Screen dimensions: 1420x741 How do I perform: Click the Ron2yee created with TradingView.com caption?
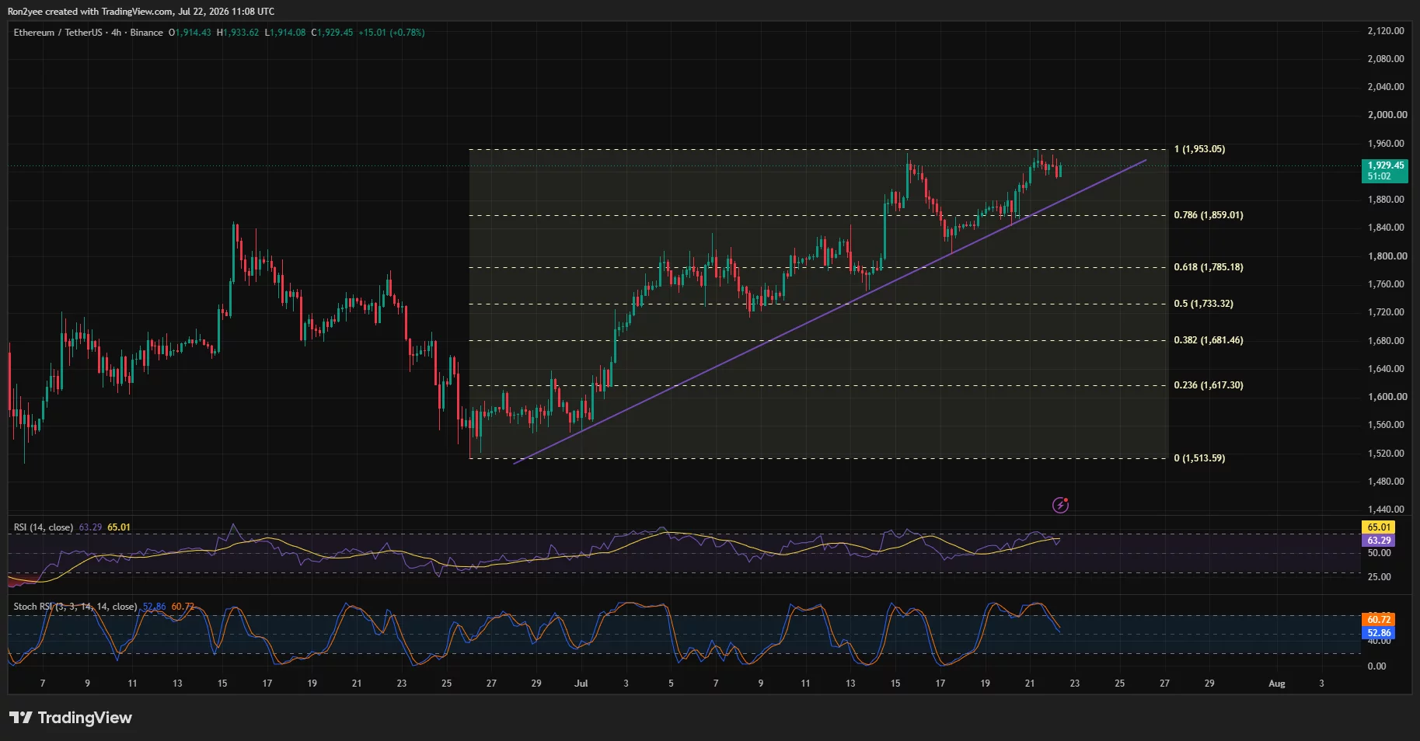click(x=141, y=12)
